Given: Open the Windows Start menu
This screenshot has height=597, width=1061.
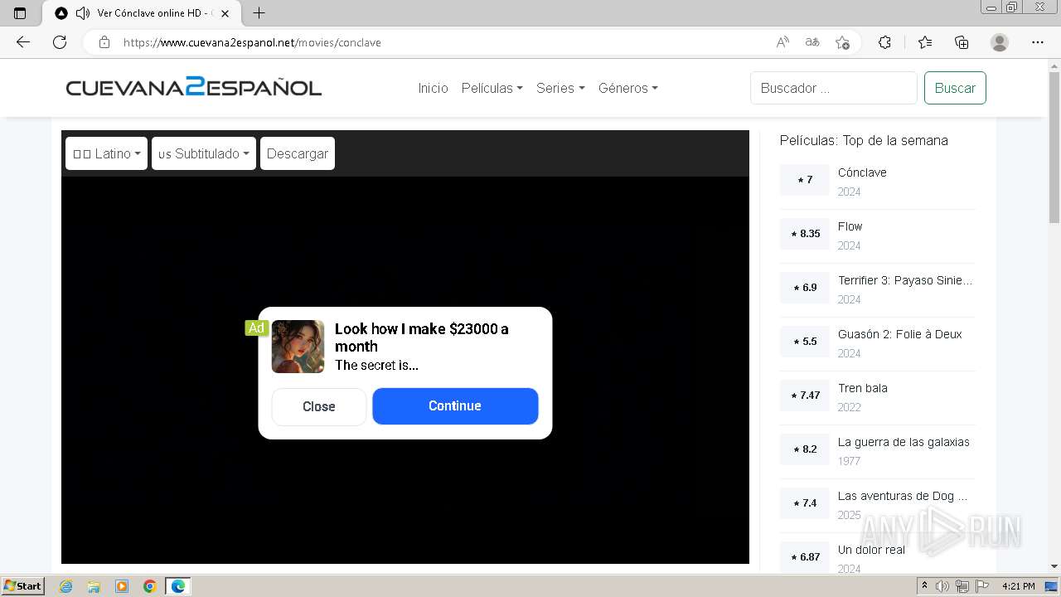Looking at the screenshot, I should (22, 586).
